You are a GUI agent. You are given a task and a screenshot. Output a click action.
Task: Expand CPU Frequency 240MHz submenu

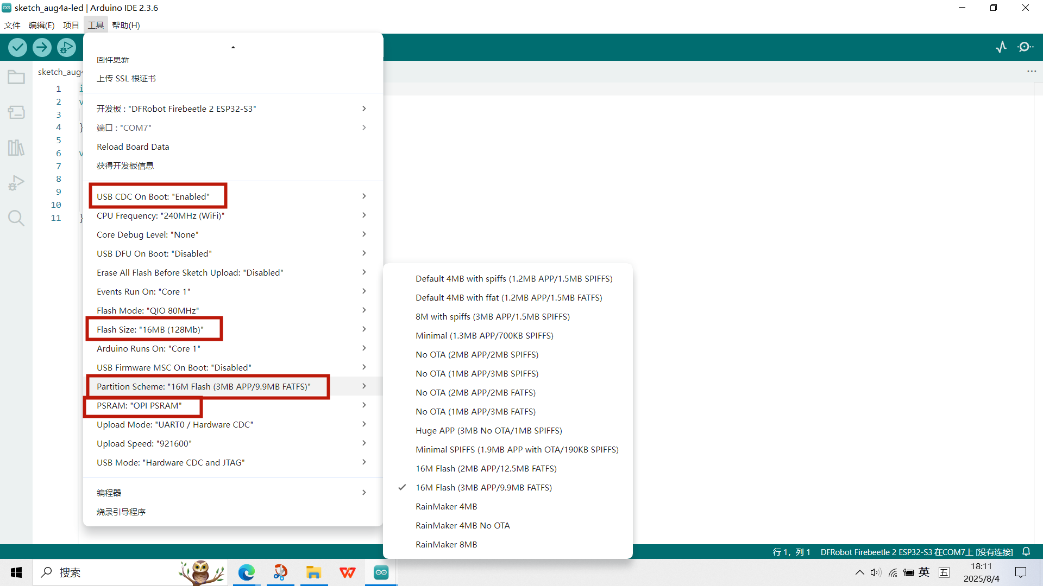click(x=233, y=215)
